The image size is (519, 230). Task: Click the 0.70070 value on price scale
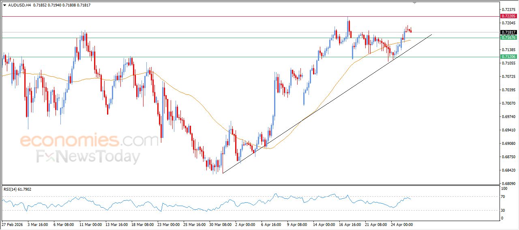click(x=508, y=103)
